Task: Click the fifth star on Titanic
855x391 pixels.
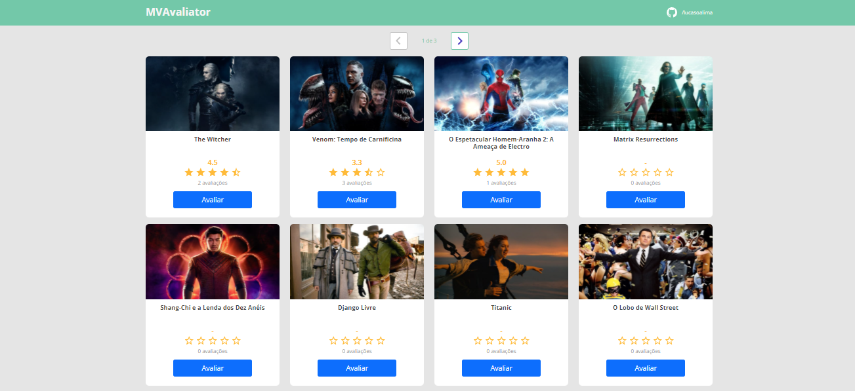Action: 525,341
